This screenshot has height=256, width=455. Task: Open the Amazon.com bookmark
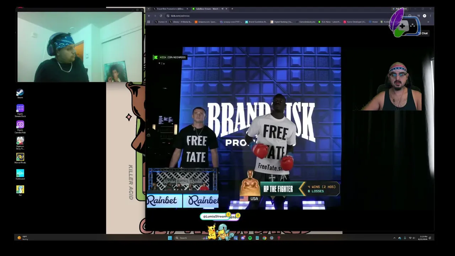click(x=205, y=22)
